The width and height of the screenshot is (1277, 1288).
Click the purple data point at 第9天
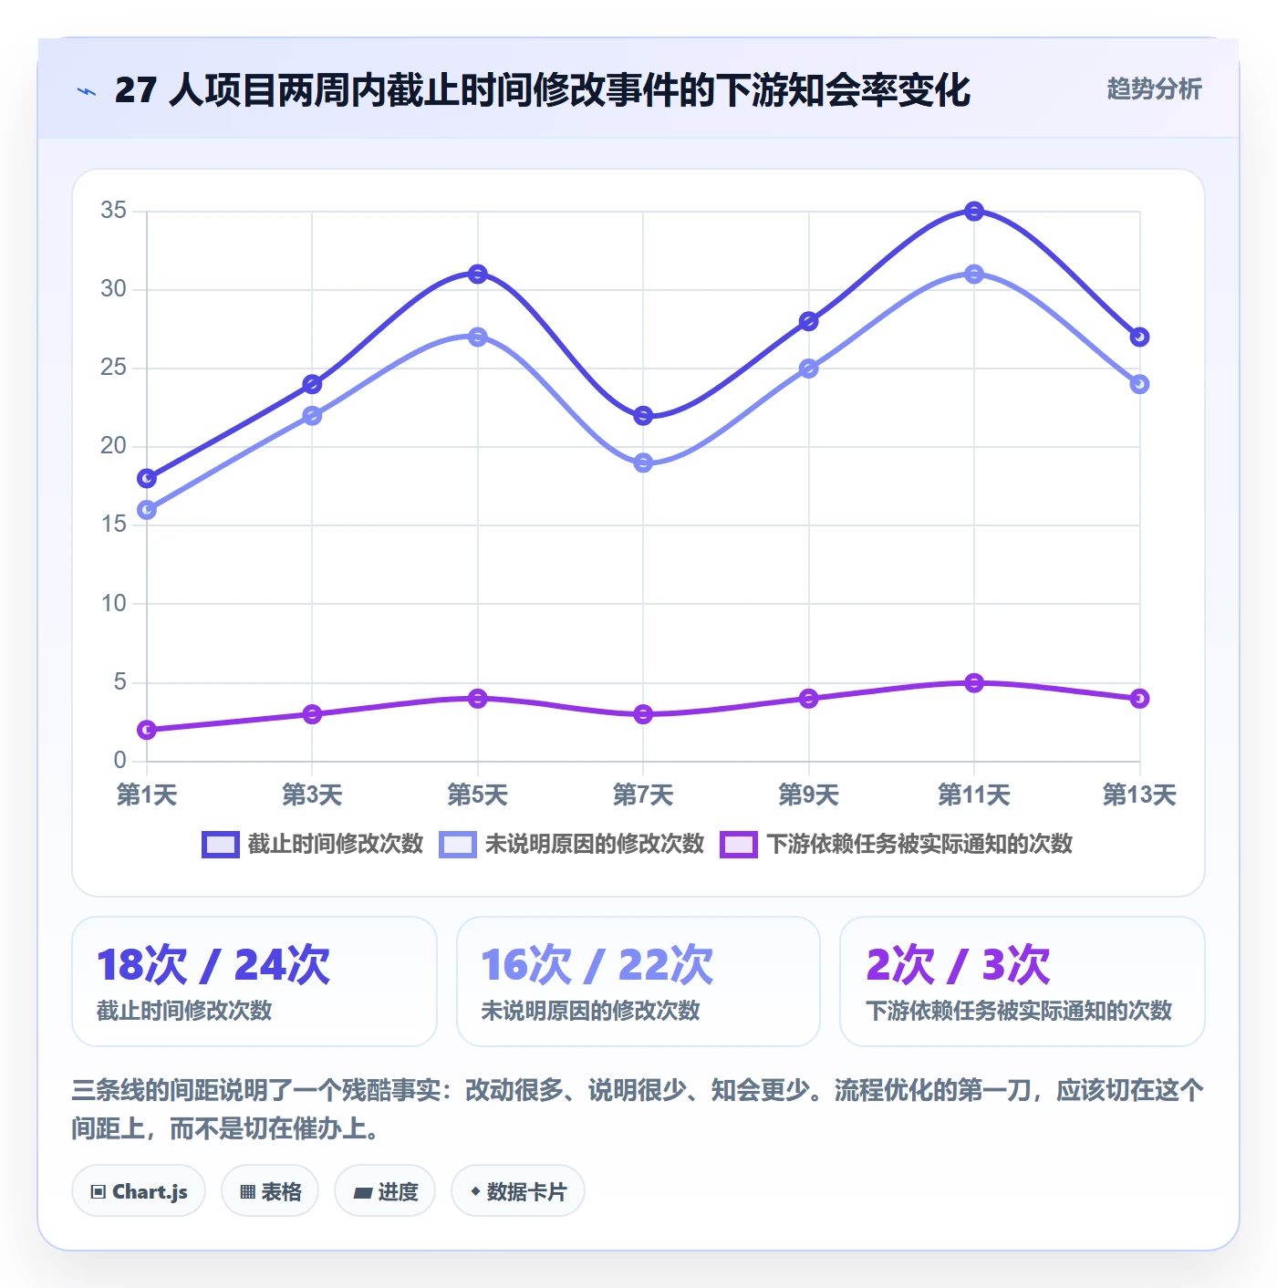(808, 699)
